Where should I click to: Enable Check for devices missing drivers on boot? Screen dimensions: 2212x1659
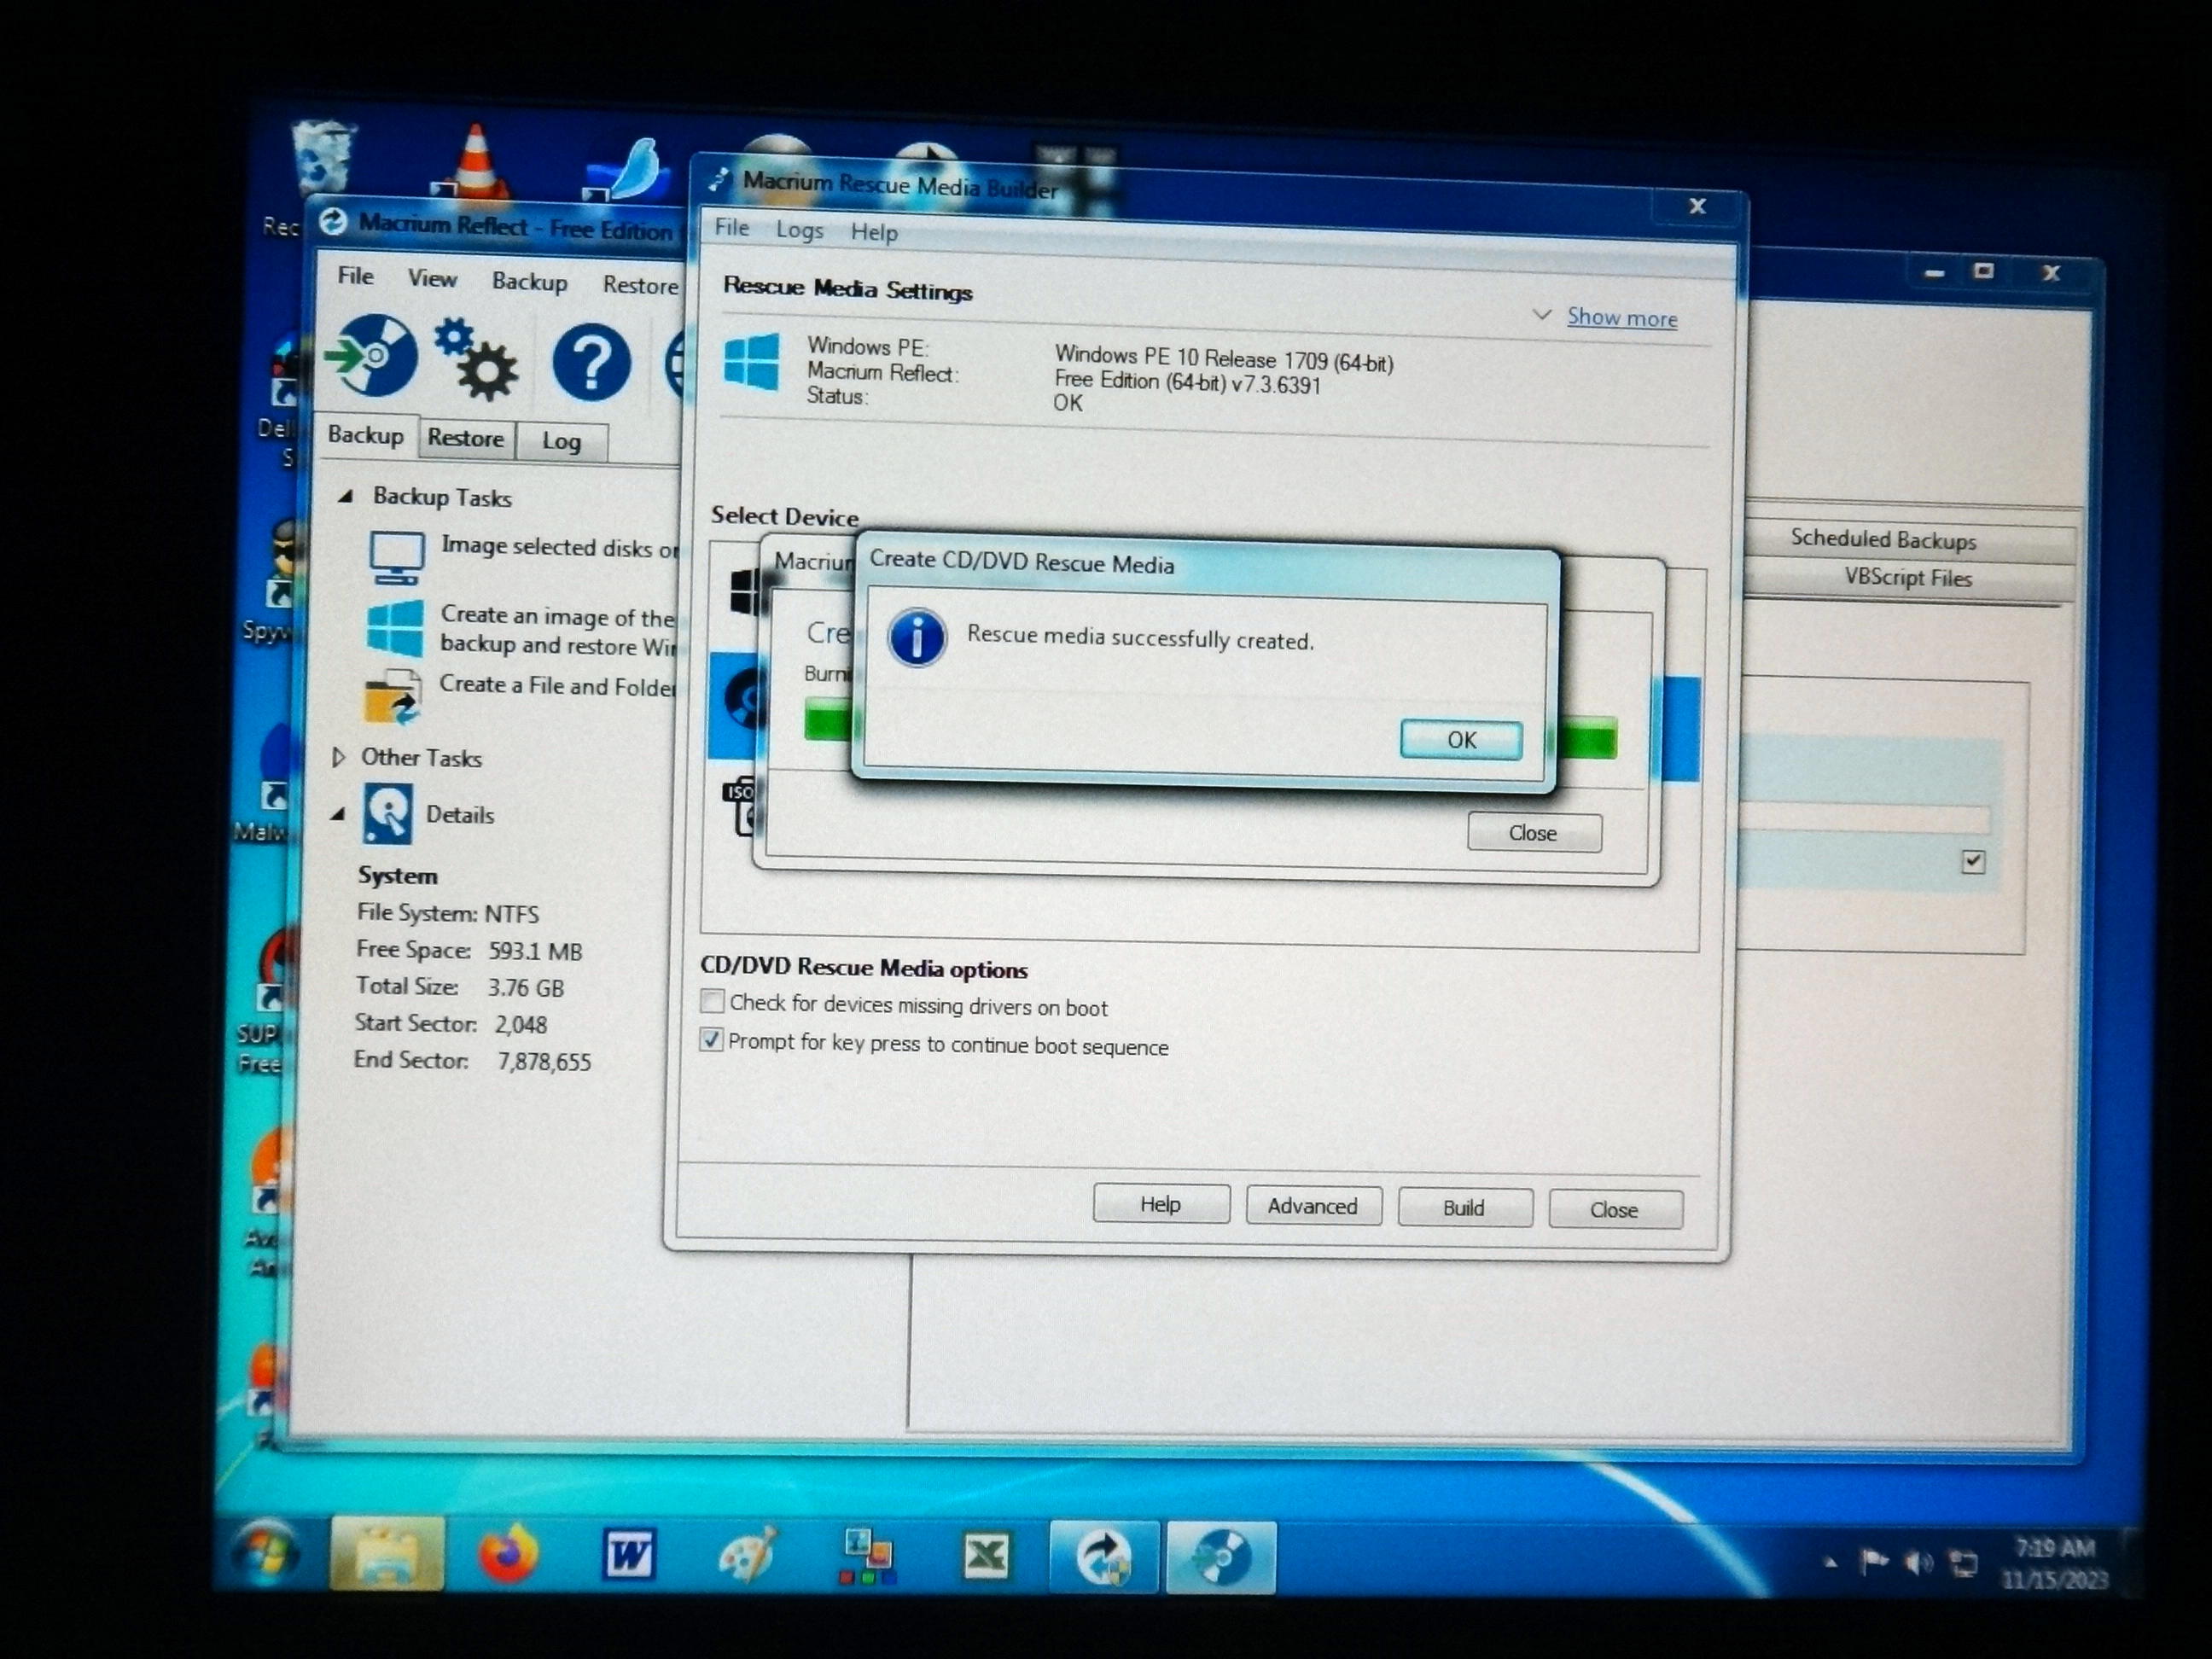[712, 1001]
